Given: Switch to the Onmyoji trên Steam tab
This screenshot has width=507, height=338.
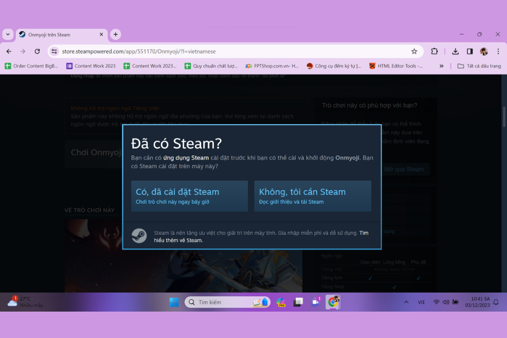Looking at the screenshot, I should (61, 35).
